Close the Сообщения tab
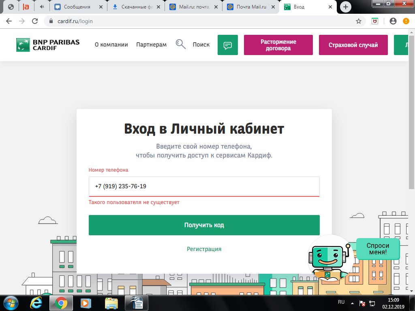 point(101,7)
